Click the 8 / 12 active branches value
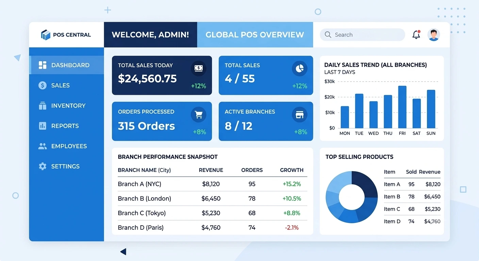Viewport: 479px width, 261px height. tap(238, 126)
